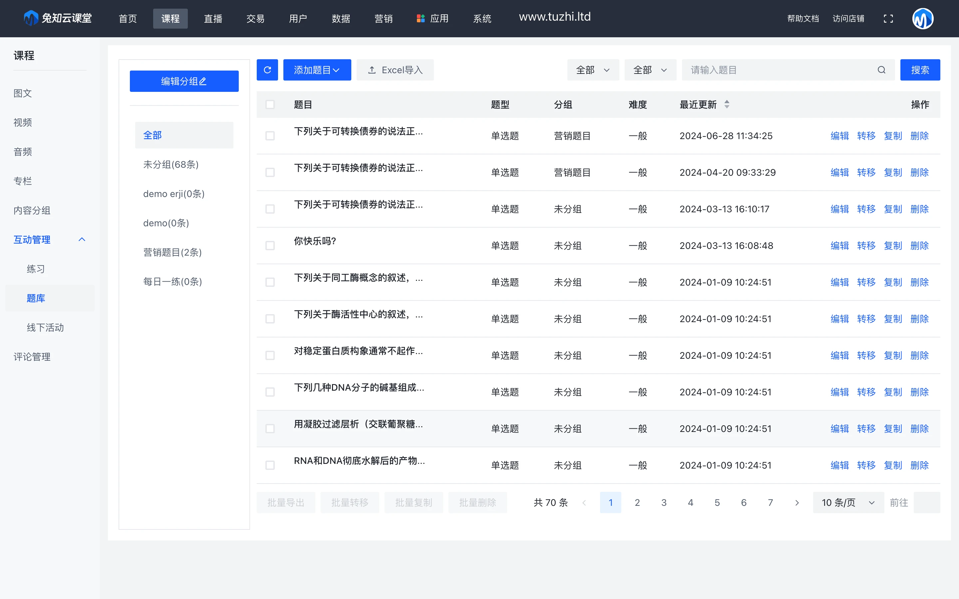This screenshot has height=599, width=959.
Task: Edit the 2024-06-28 question
Action: [840, 136]
